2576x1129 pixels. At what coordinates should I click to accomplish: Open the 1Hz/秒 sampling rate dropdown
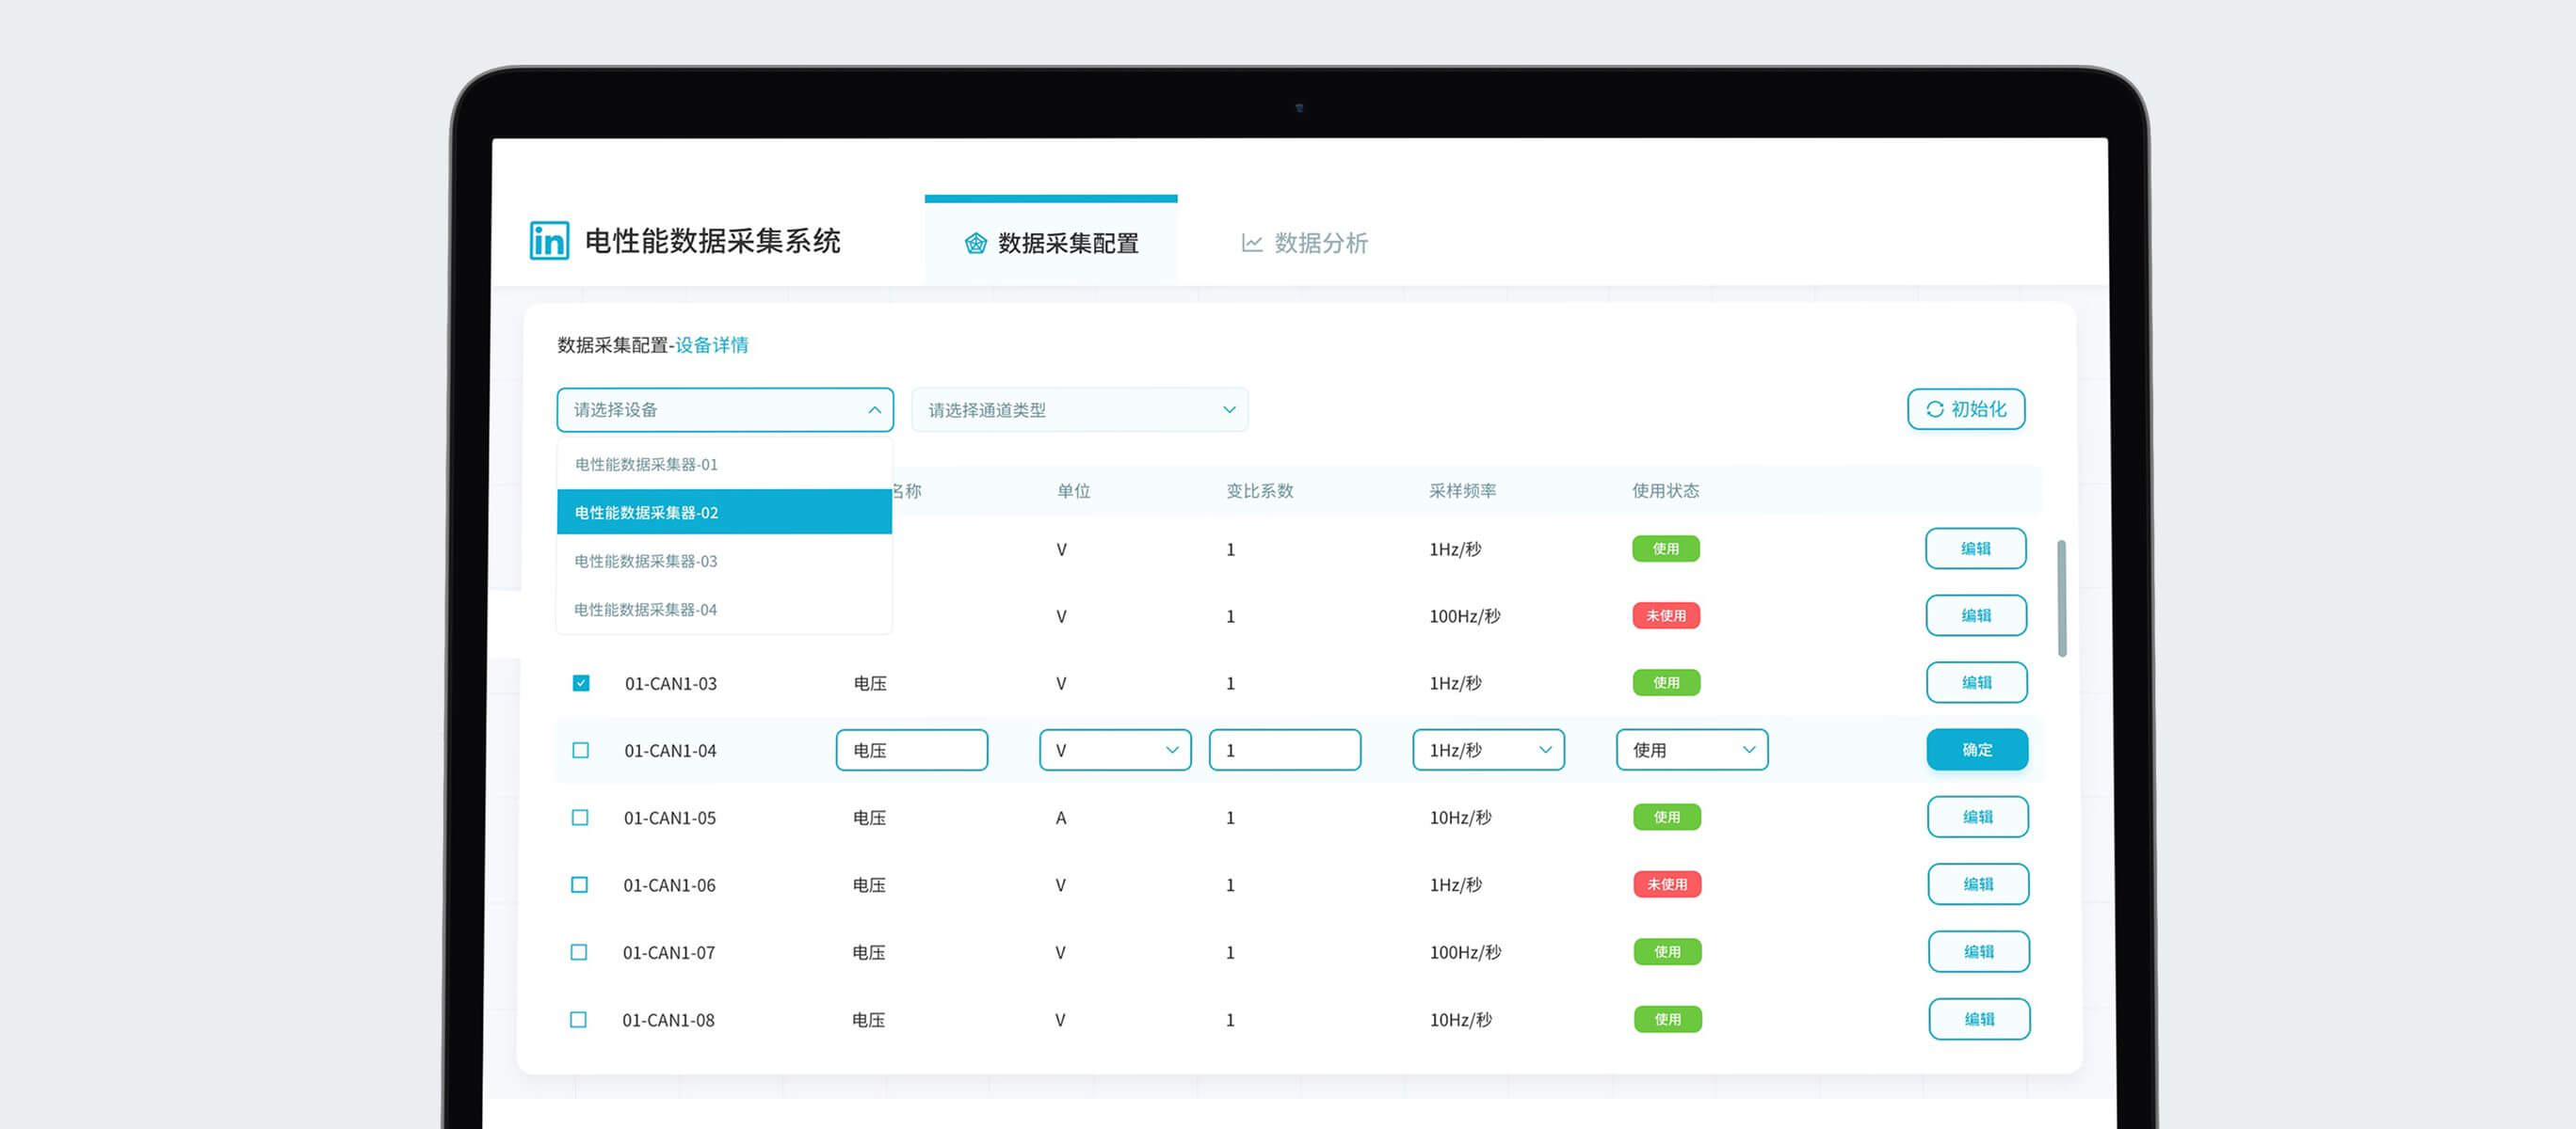point(1488,751)
